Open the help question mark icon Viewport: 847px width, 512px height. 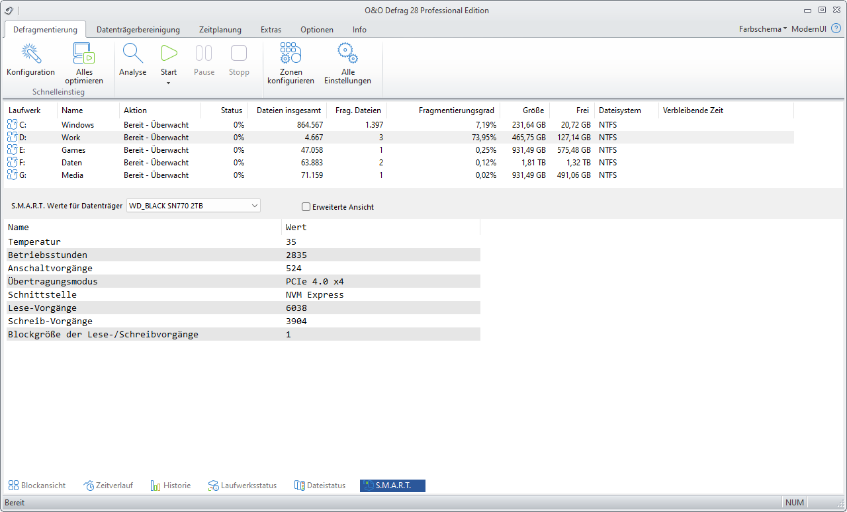tap(836, 29)
